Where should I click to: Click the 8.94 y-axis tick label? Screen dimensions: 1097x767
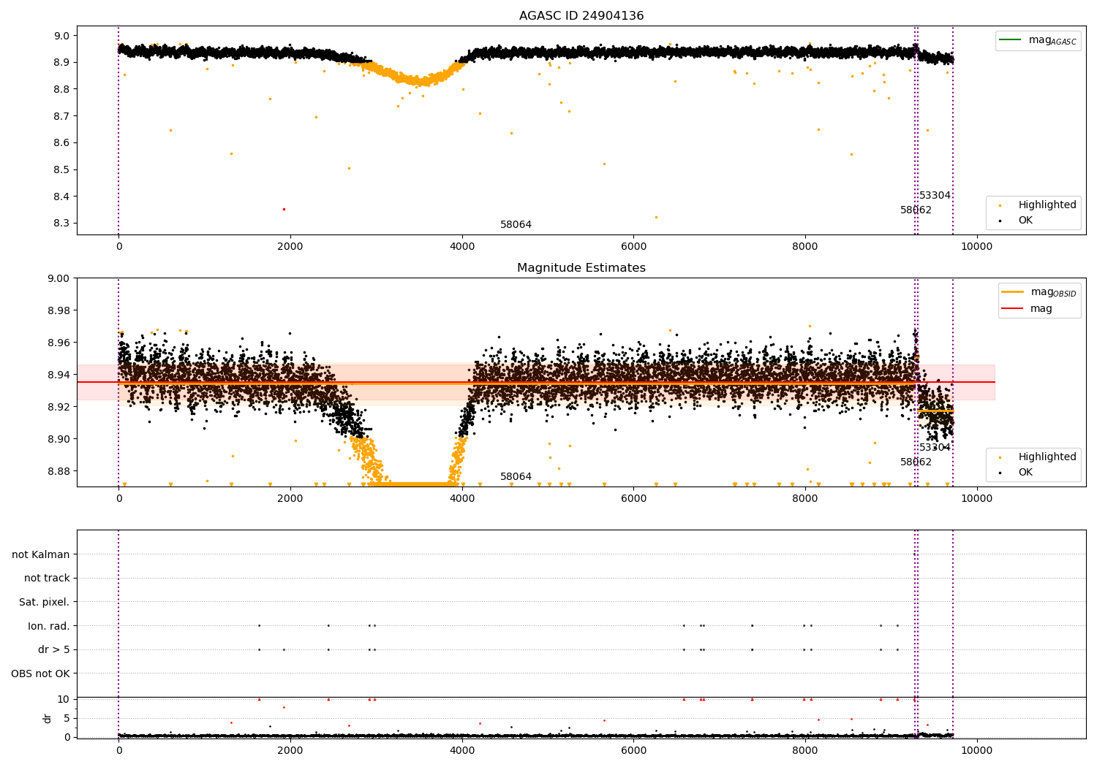click(x=59, y=375)
